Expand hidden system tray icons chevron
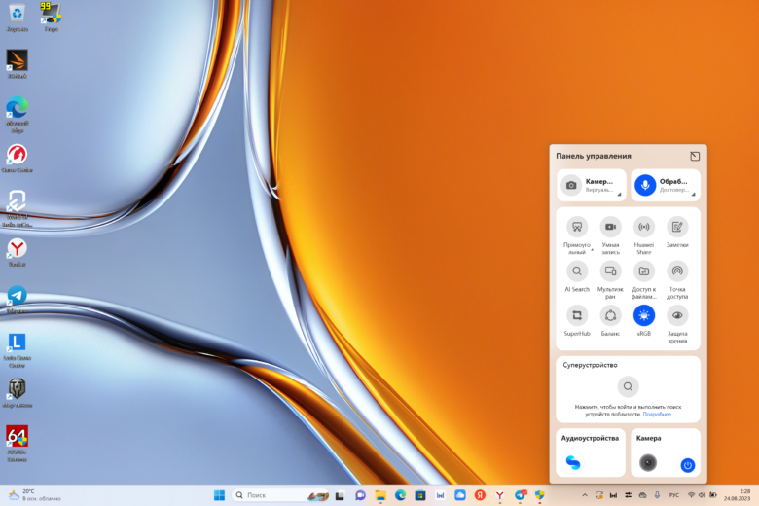This screenshot has width=759, height=506. (585, 495)
